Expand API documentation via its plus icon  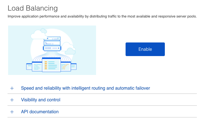12,112
